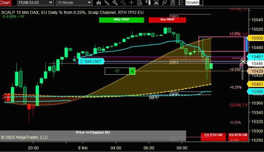Image resolution: width=264 pixels, height=152 pixels.
Task: Open the data series bar chart icon
Action: click(x=156, y=3)
